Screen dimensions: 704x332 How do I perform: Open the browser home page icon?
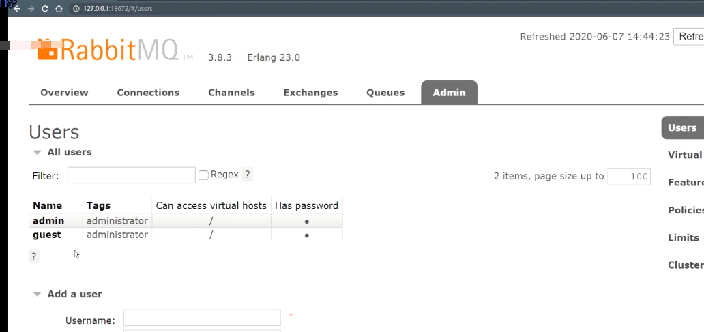point(59,9)
